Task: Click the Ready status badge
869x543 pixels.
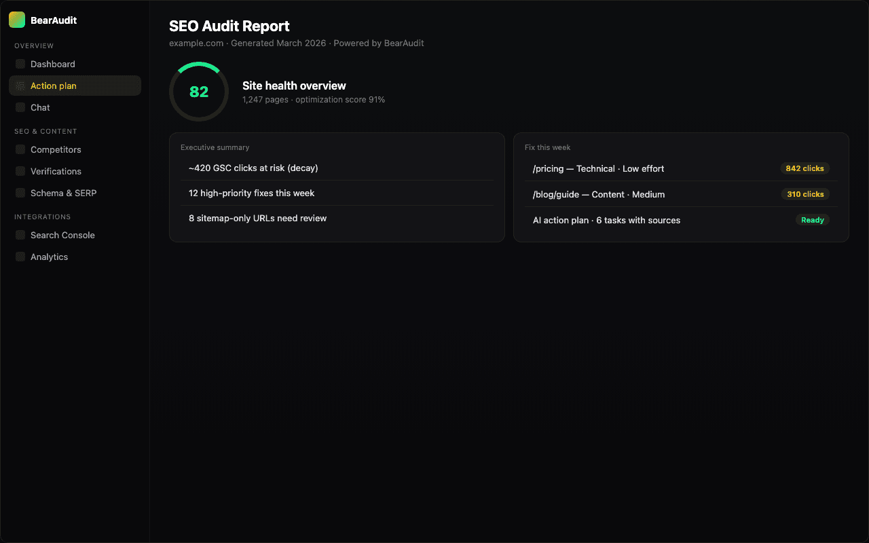Action: 813,220
